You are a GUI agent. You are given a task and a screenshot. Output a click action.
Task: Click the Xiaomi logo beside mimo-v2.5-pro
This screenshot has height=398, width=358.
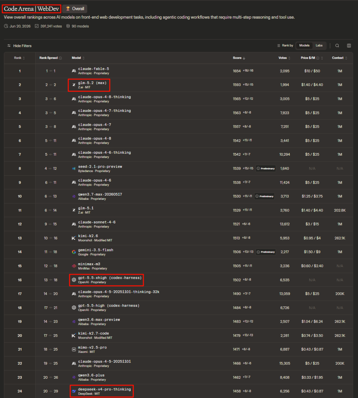point(74,350)
